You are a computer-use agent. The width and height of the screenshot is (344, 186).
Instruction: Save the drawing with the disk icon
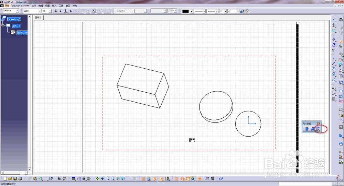15,179
